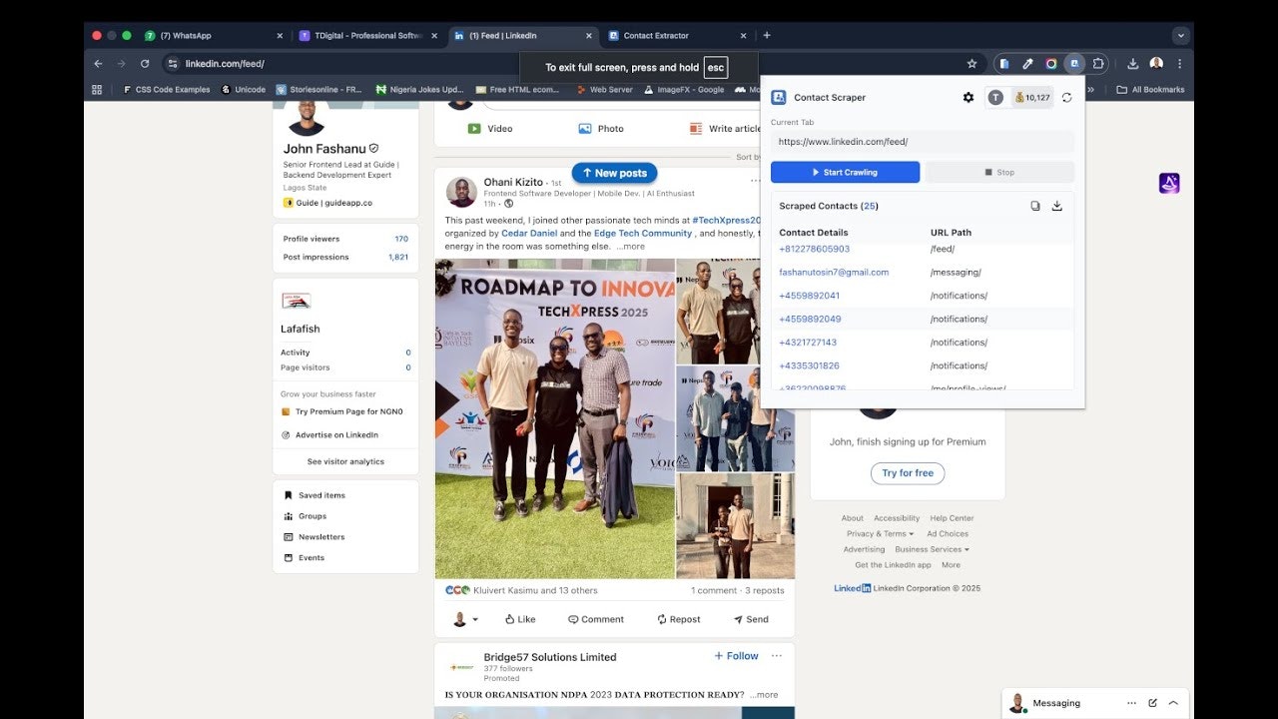The width and height of the screenshot is (1278, 719).
Task: Check the 10,127 credits balance
Action: pos(1031,97)
